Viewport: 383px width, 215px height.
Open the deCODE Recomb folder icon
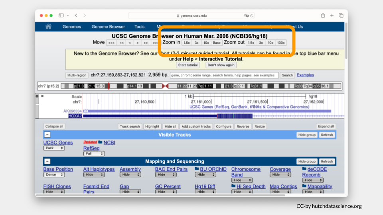[304, 168]
